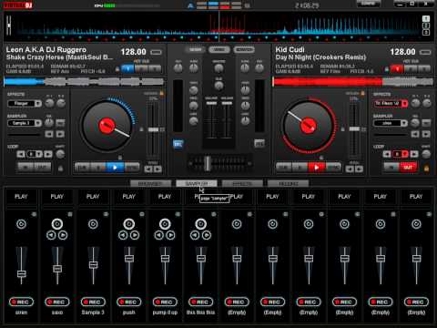Toggle keylock icon above left pitch slider

[162, 93]
